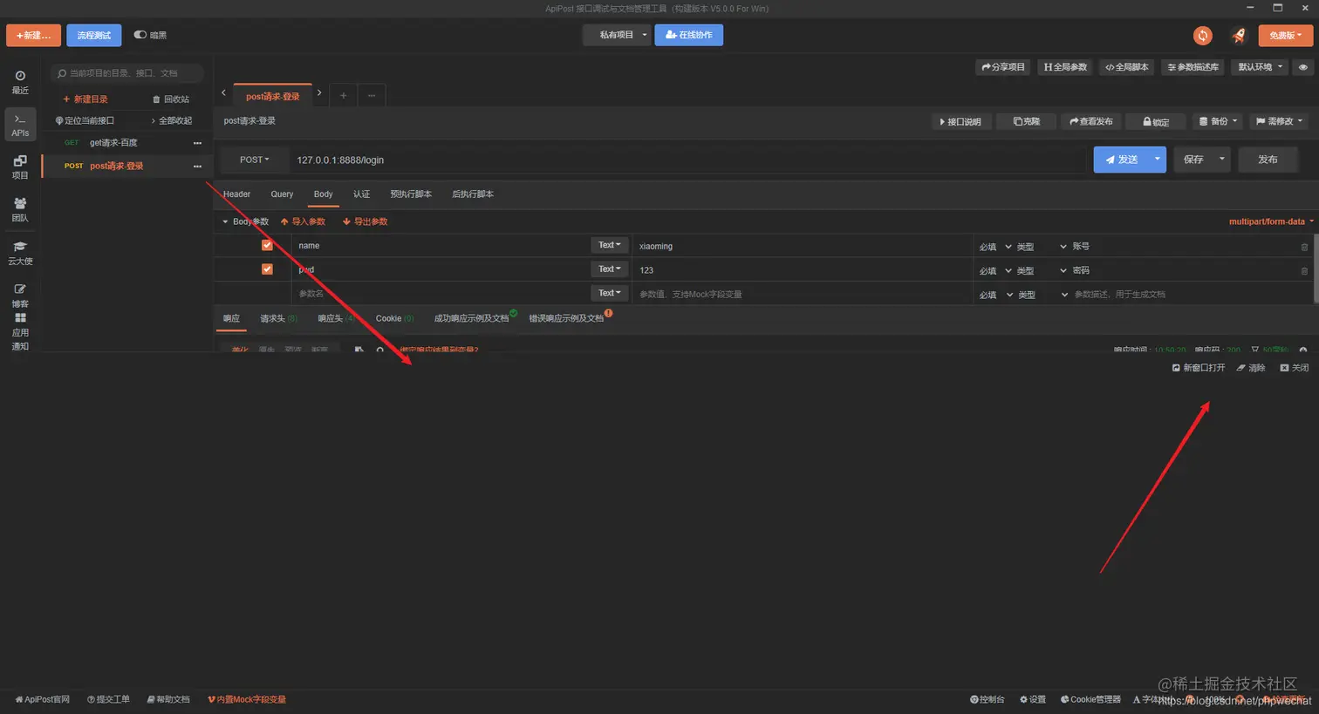Open the 项目 (project) sidebar panel
Image resolution: width=1319 pixels, height=714 pixels.
coord(20,167)
